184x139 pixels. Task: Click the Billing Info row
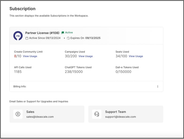coord(86,87)
